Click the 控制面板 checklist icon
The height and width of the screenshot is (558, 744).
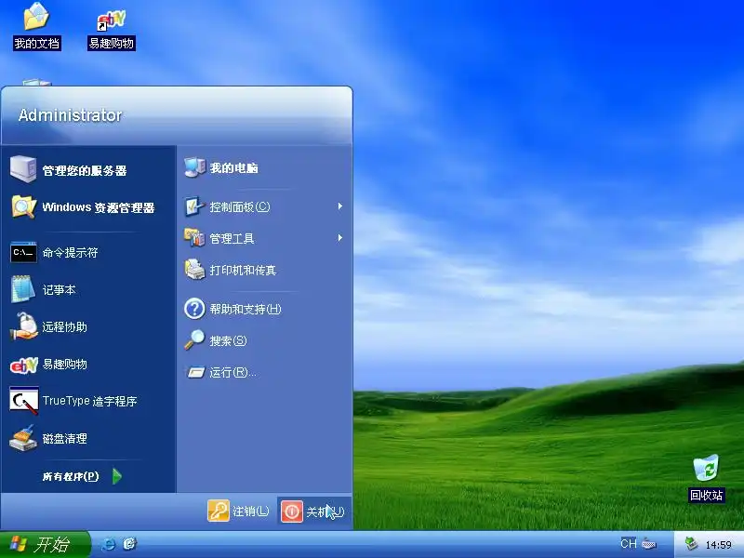(194, 206)
